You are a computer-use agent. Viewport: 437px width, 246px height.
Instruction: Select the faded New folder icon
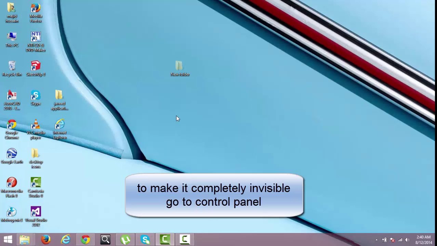180,69
